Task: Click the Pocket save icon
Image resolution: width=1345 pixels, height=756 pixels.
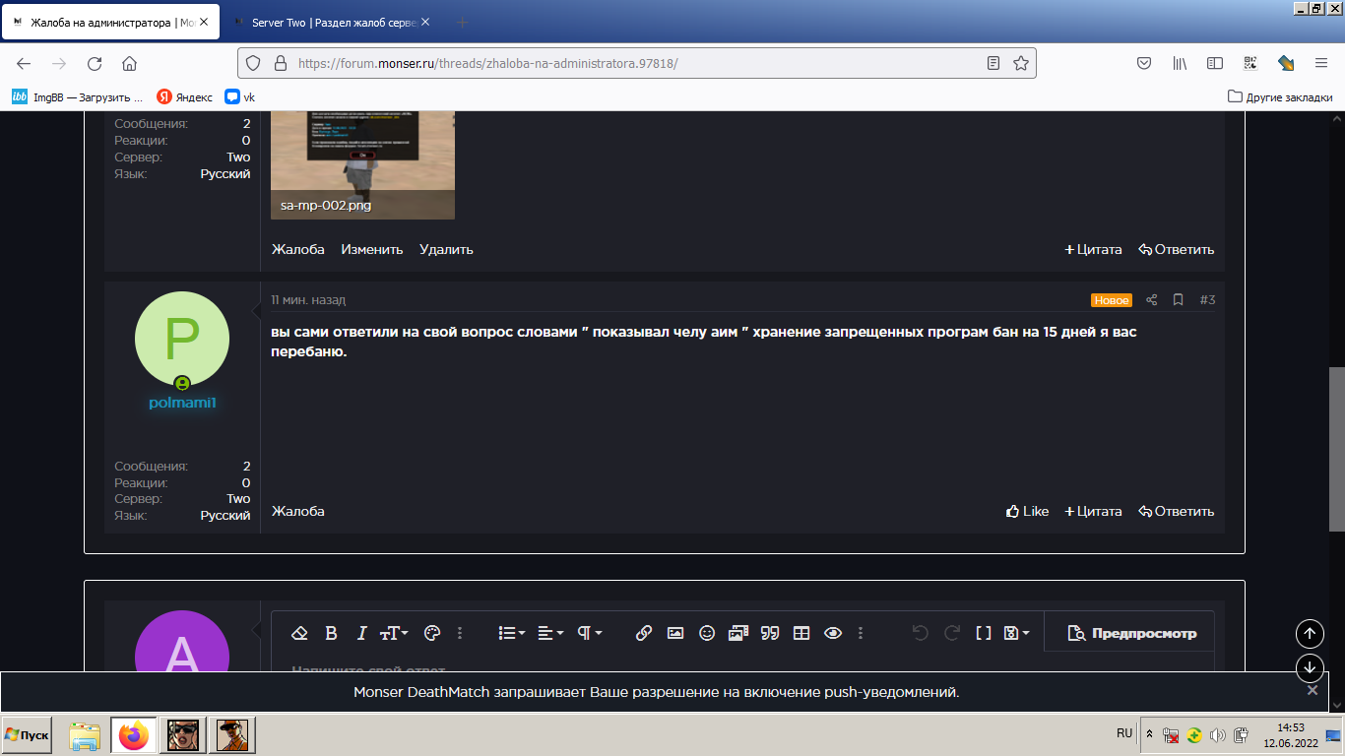Action: pos(1144,63)
